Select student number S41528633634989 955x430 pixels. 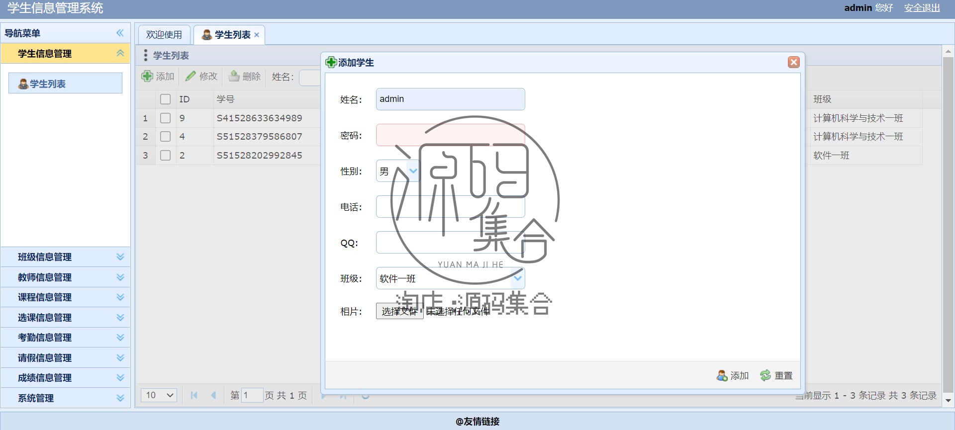(259, 118)
